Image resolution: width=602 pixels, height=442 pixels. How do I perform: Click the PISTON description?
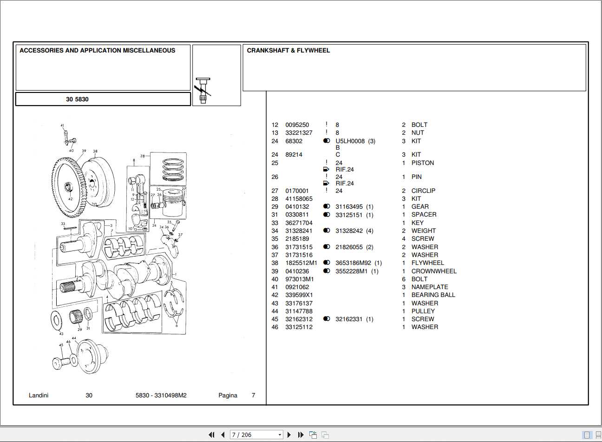[x=423, y=163]
